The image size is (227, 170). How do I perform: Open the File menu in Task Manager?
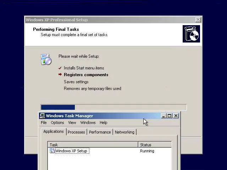(x=44, y=123)
